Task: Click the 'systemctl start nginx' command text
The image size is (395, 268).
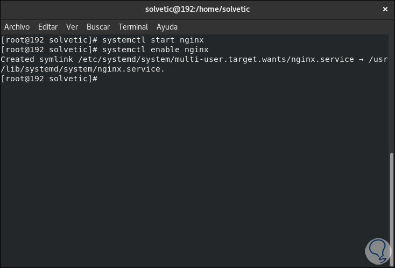Action: (153, 40)
